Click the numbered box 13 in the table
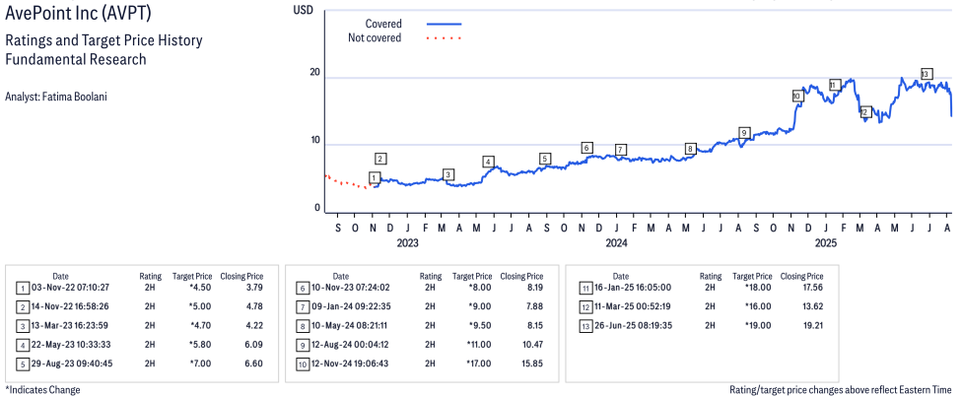 (584, 326)
